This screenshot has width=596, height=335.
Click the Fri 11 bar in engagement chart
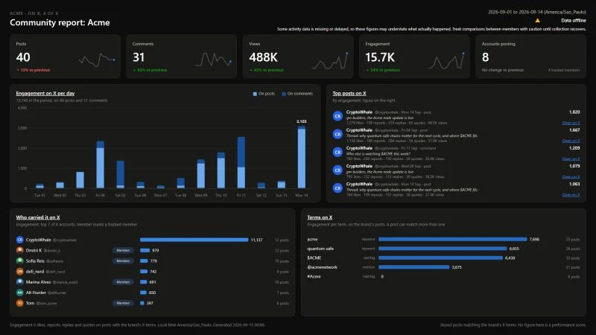point(241,162)
